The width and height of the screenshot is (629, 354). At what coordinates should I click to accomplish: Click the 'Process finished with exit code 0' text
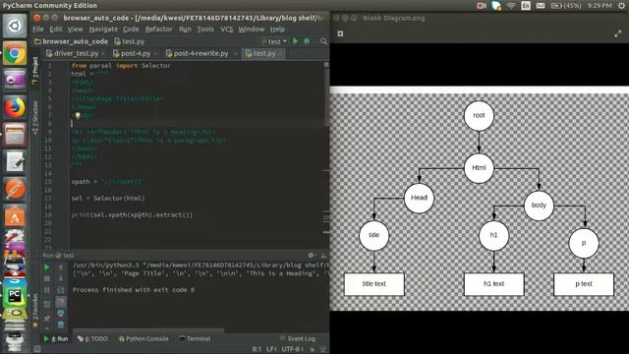click(x=134, y=290)
